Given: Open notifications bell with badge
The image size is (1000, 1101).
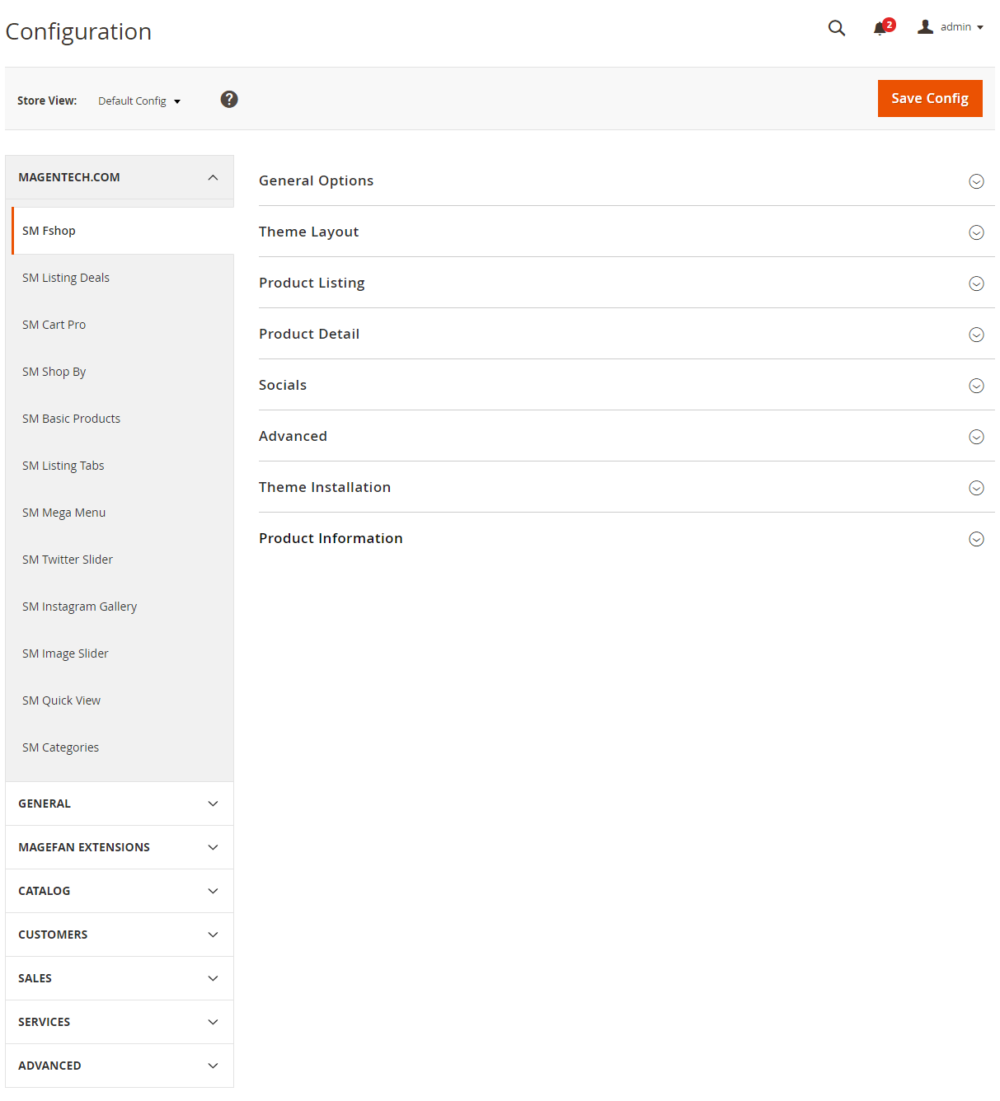Looking at the screenshot, I should click(x=883, y=27).
